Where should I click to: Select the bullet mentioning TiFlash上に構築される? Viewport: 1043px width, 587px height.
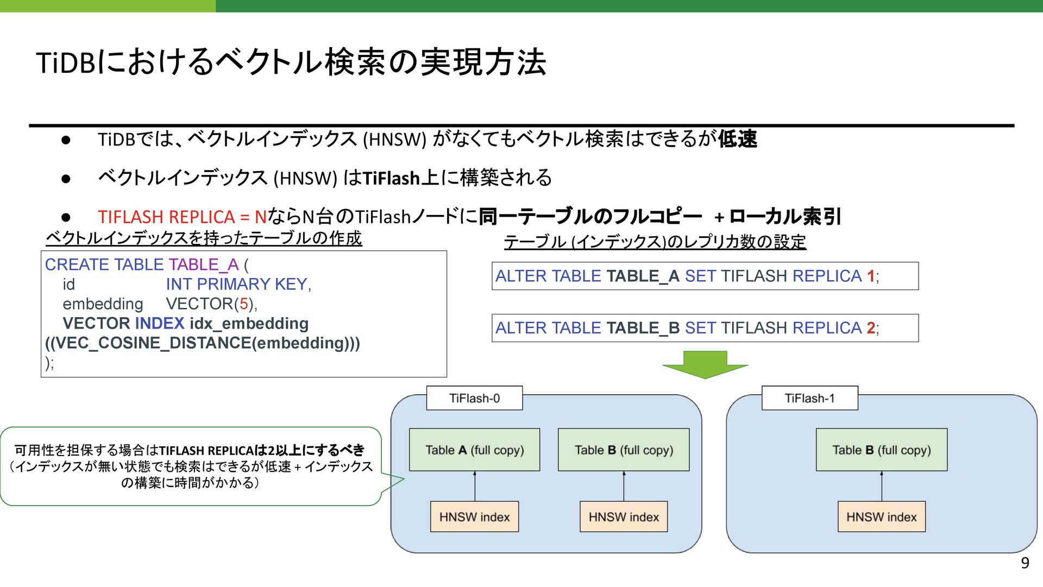325,178
